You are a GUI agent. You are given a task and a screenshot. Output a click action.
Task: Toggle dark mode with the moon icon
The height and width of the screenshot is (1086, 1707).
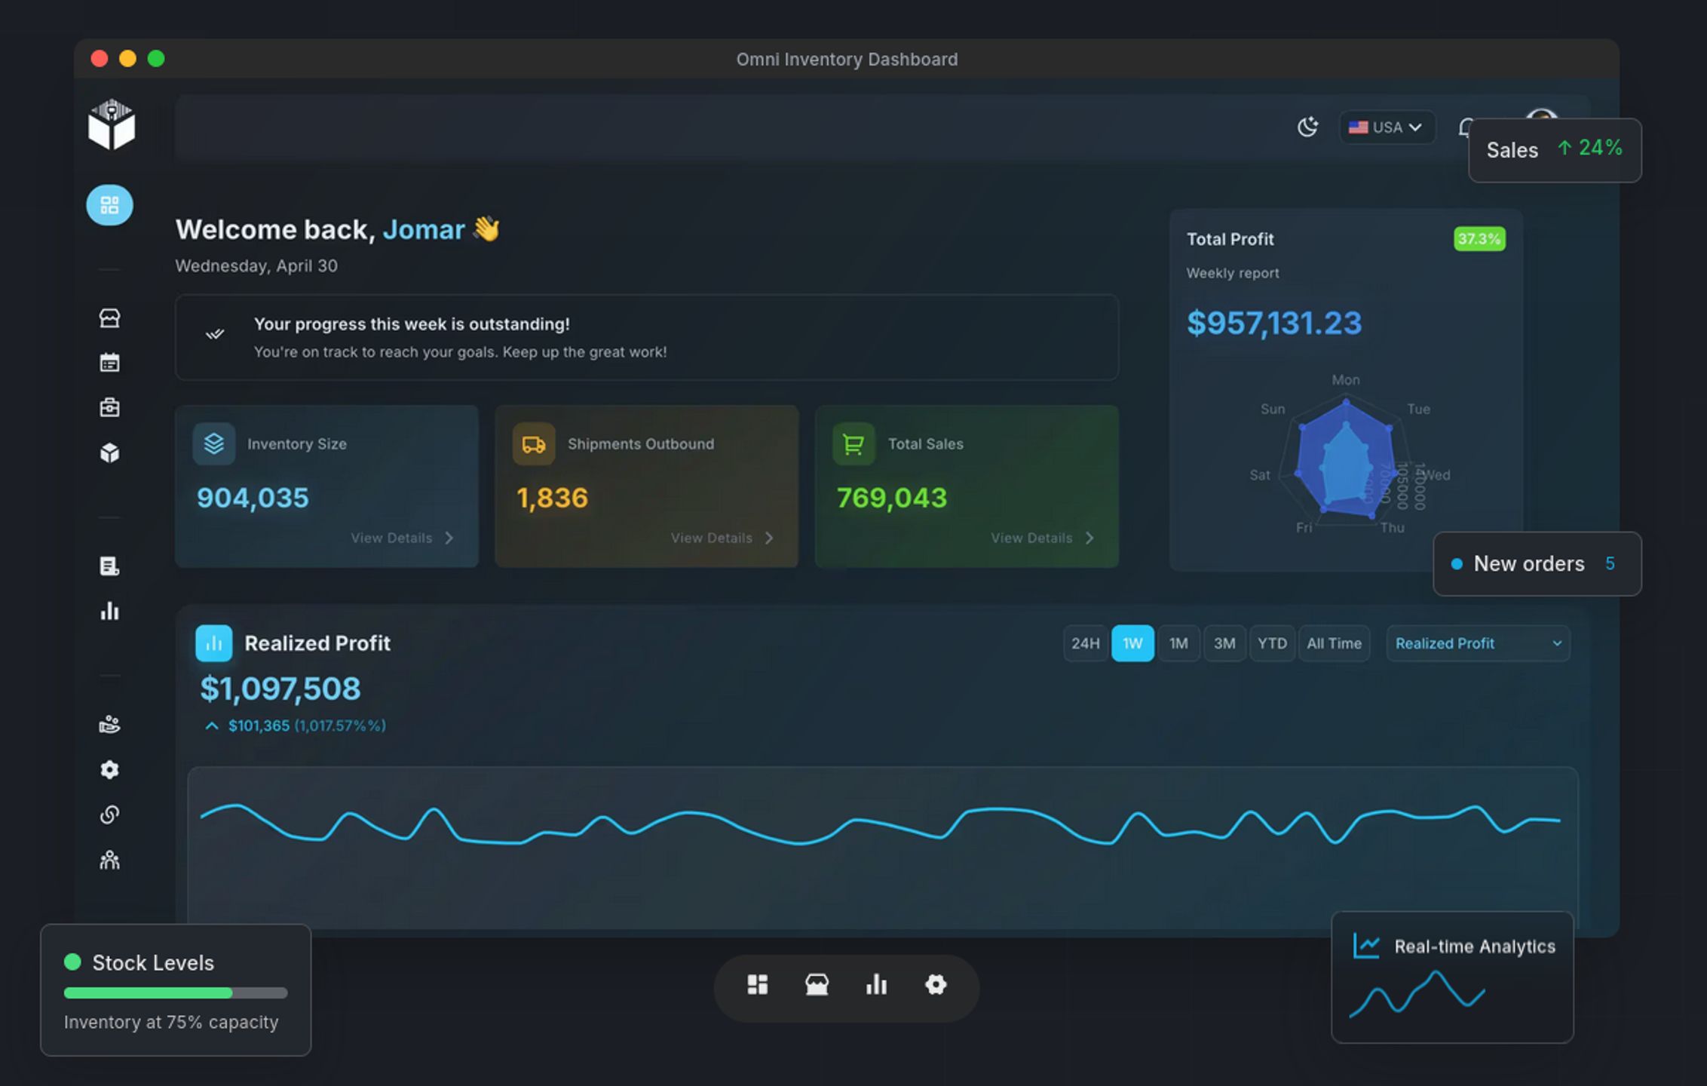[1307, 127]
